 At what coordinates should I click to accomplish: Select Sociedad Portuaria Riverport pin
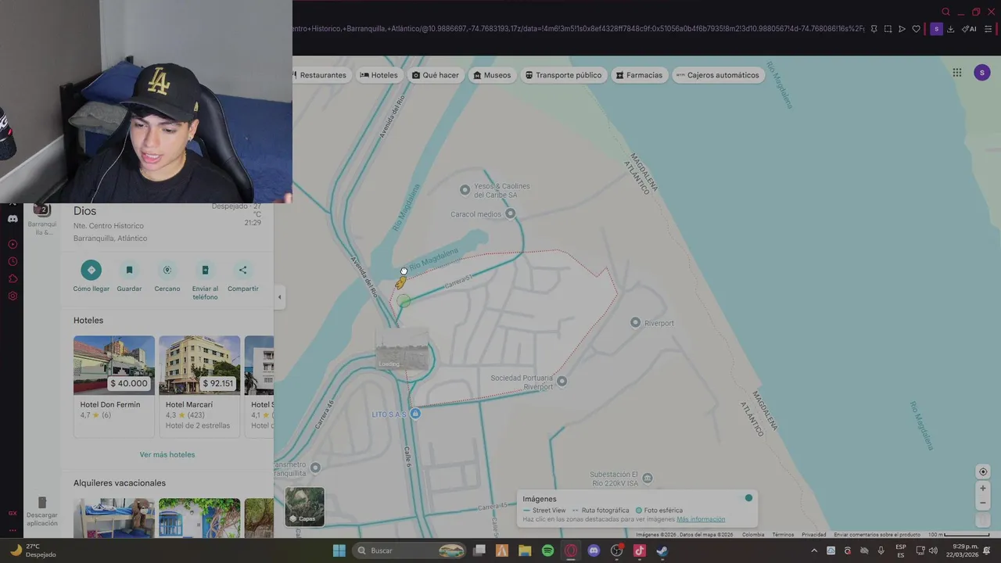click(x=561, y=382)
